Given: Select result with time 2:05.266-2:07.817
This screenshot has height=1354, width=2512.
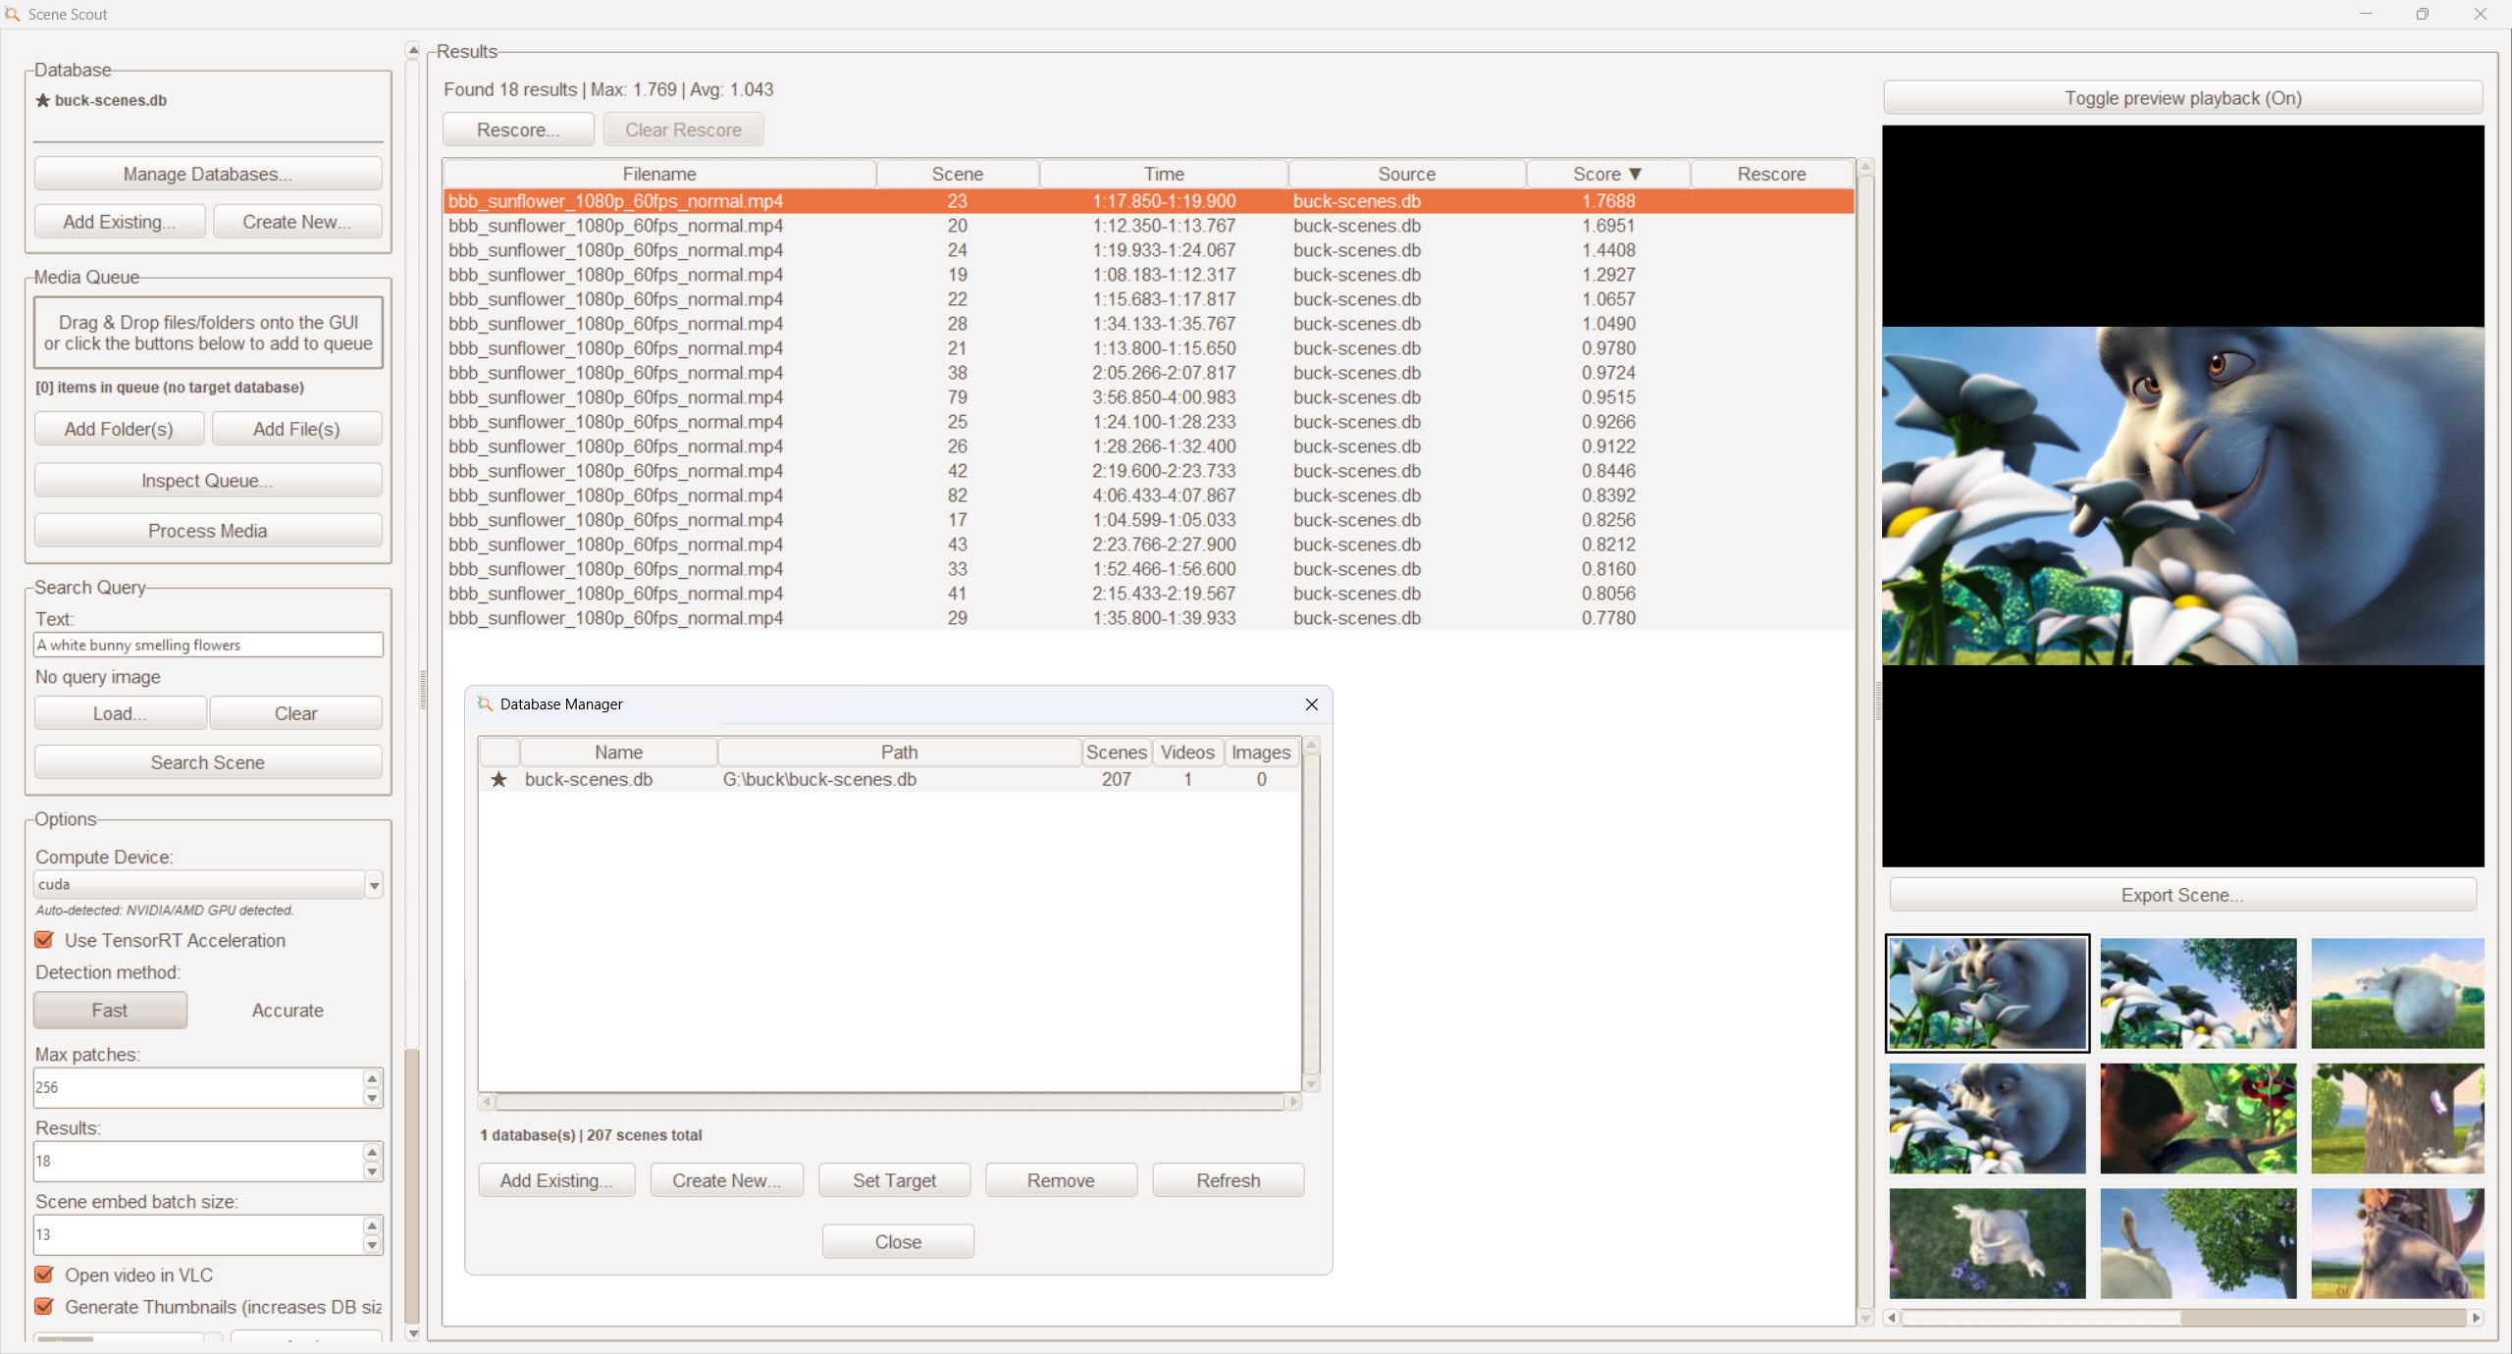Looking at the screenshot, I should [x=1148, y=373].
